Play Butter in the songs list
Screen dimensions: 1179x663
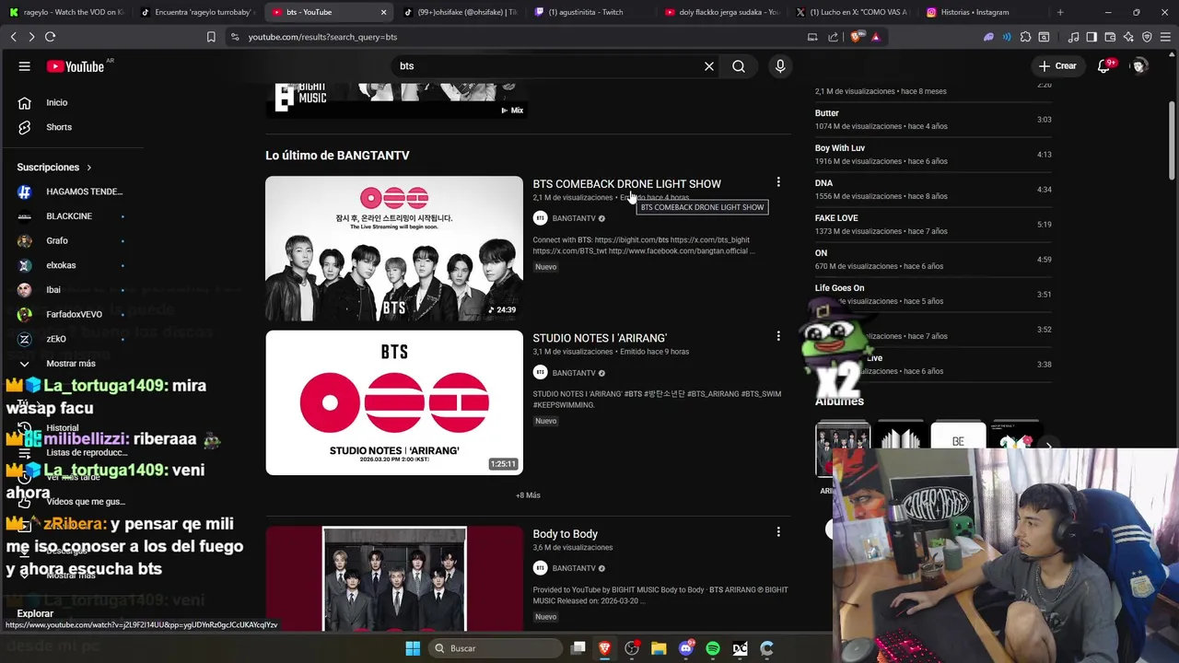click(932, 120)
